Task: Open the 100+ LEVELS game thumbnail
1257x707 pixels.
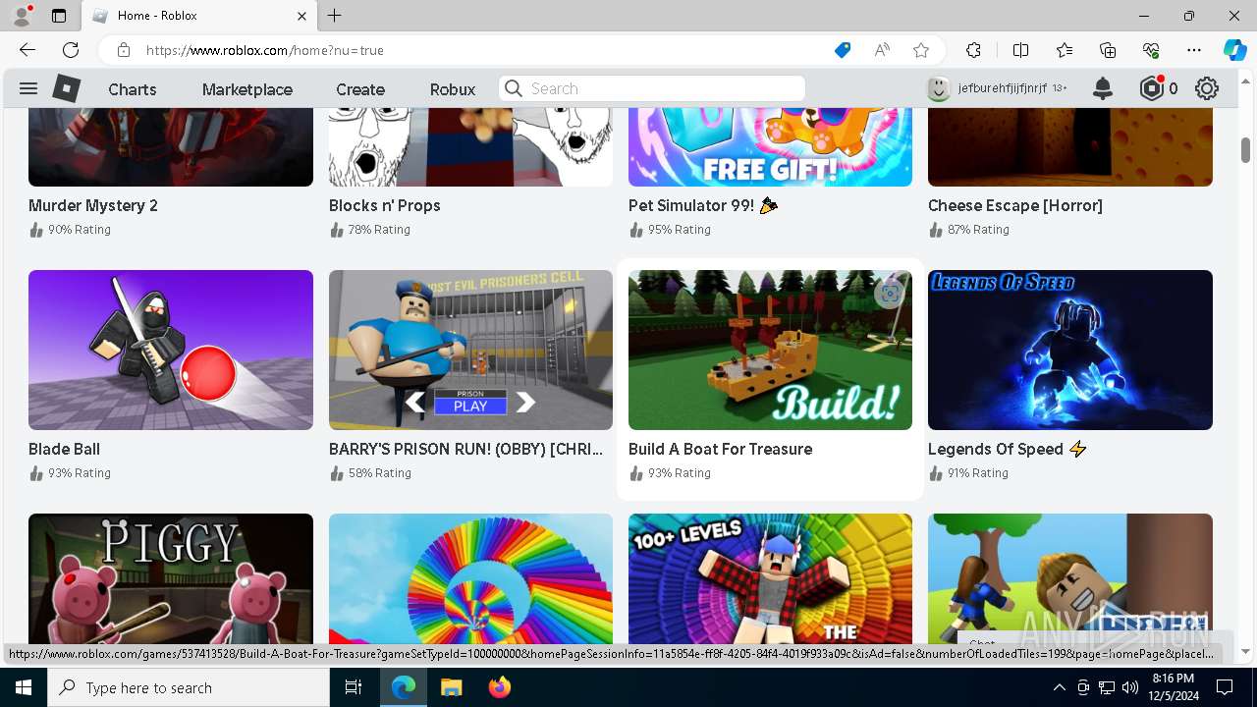Action: coord(770,578)
